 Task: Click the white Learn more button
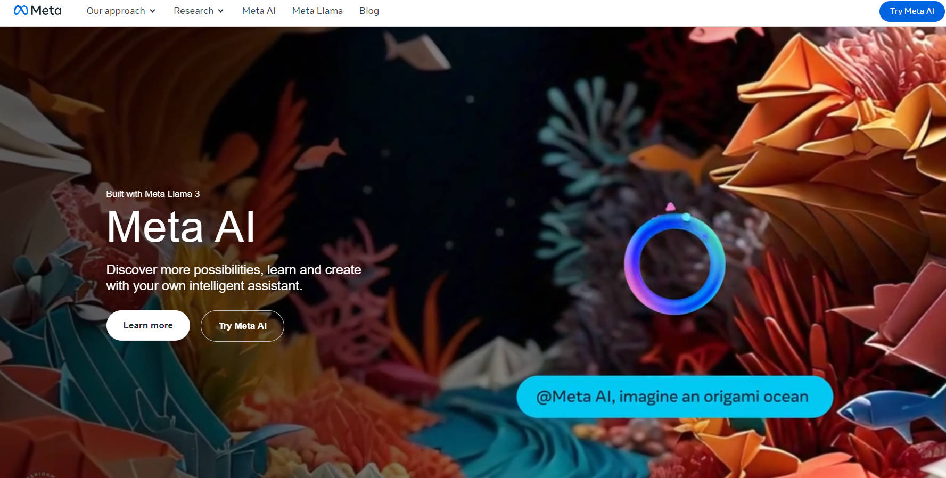click(148, 325)
